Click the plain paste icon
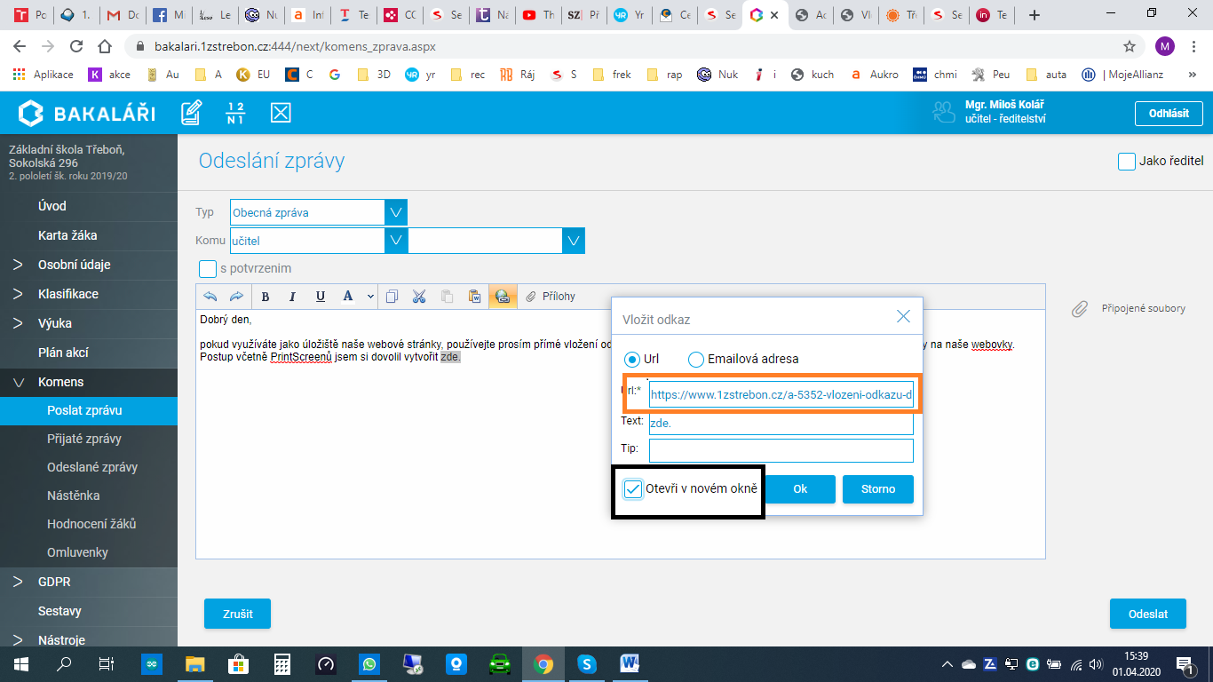1213x682 pixels. pos(448,297)
